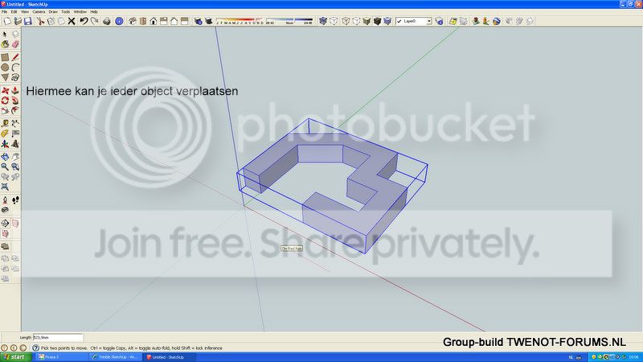Activate the Orbit tool
This screenshot has height=362, width=643.
click(5, 157)
